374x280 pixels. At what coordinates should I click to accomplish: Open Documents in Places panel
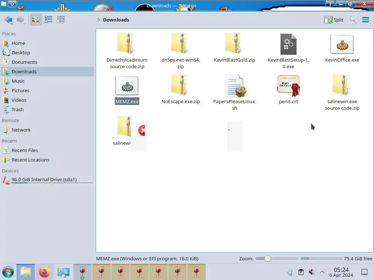click(x=47, y=62)
